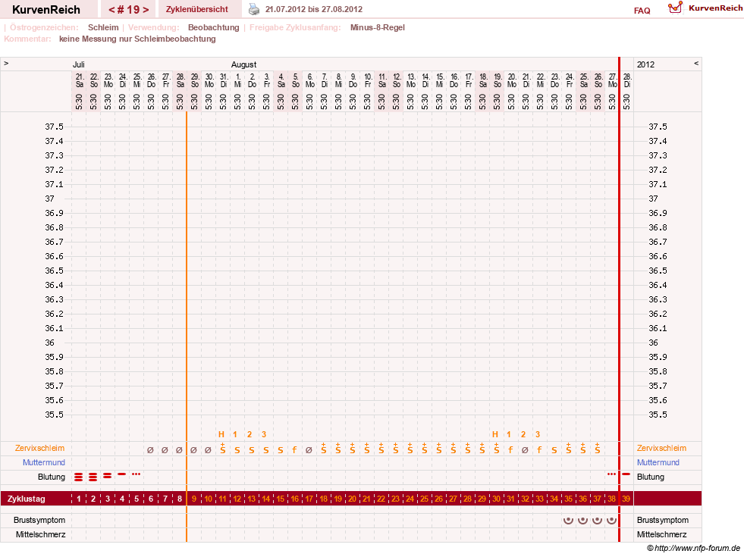The width and height of the screenshot is (744, 557).
Task: Click the 1. Mi August date column header
Action: tap(237, 80)
